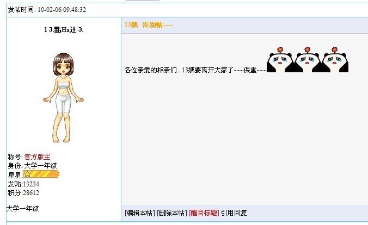Click the post body text 各位亲爱的相亲们

pos(150,70)
